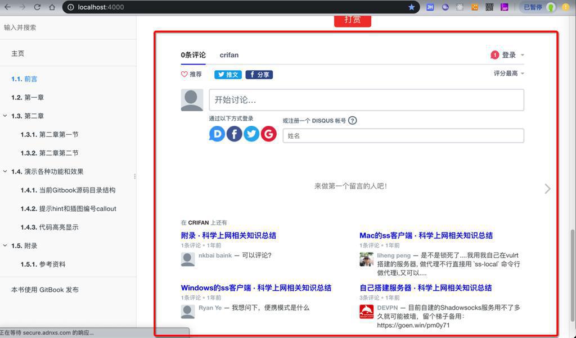Screen dimensions: 576x338
Task: Reload the page with refresh icon
Action: (37, 7)
